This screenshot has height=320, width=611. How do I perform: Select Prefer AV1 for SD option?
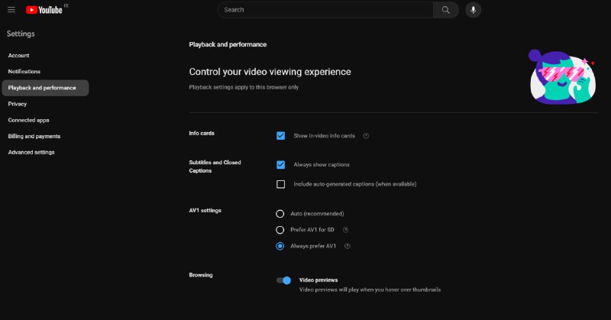click(x=280, y=230)
